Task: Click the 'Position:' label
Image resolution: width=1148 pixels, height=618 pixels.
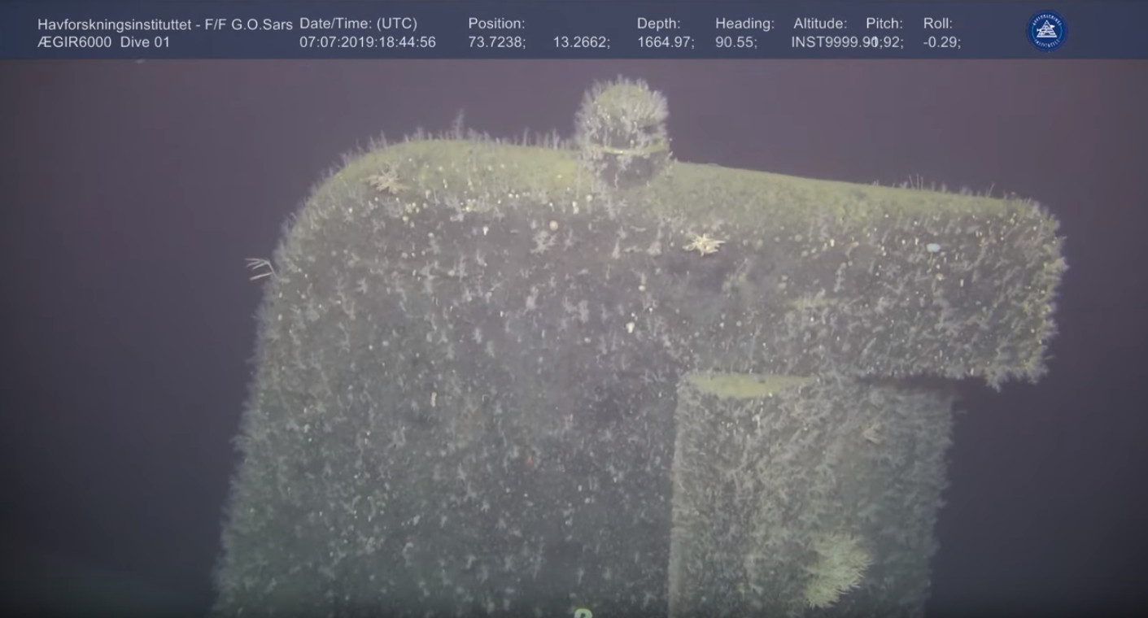Action: 496,24
